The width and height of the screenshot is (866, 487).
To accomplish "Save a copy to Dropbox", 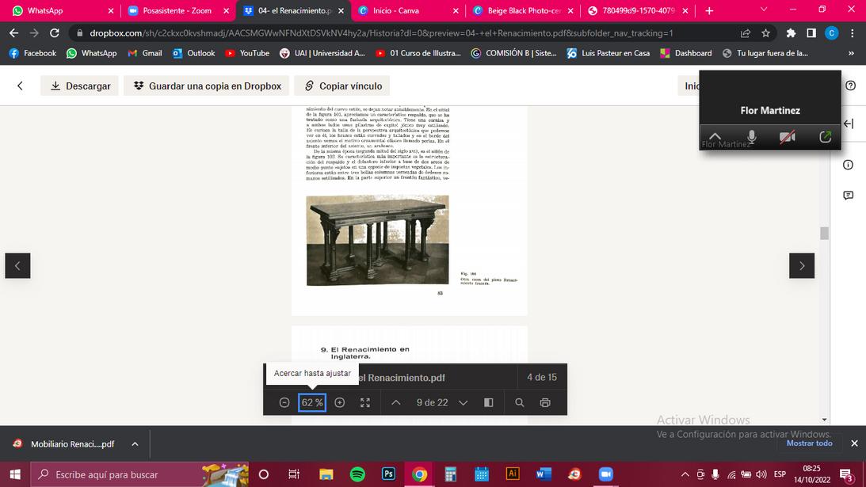I will click(x=207, y=86).
